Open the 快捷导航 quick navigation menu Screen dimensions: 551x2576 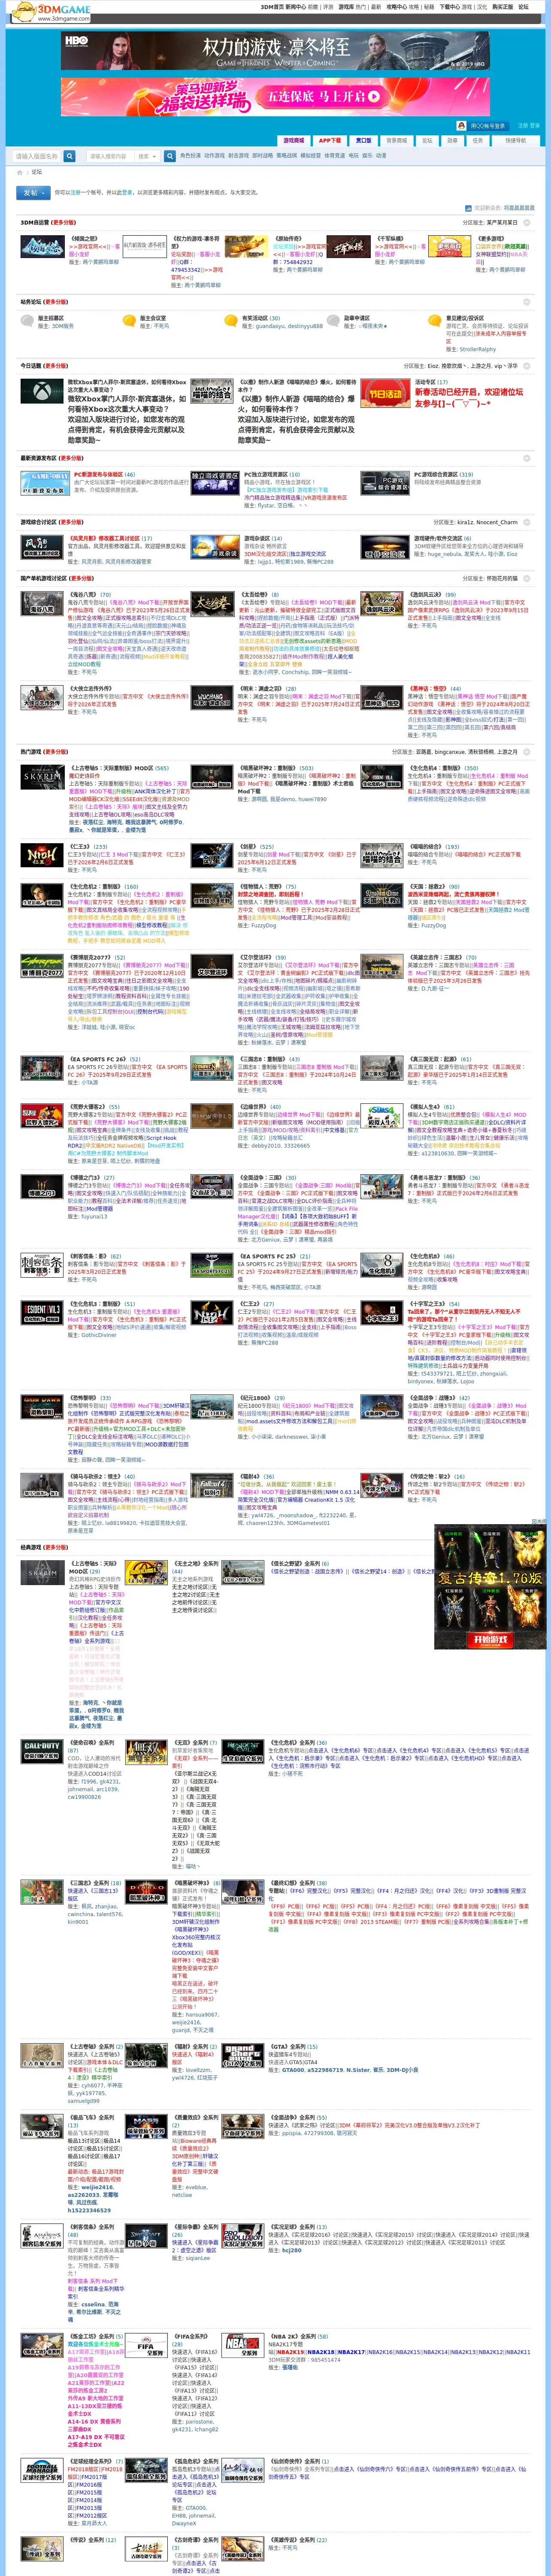(515, 141)
